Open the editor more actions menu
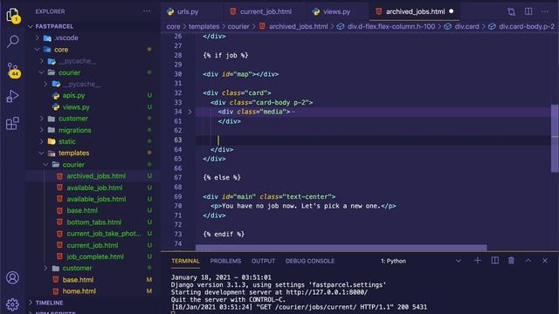Screen dimensions: 559x314 (545, 11)
